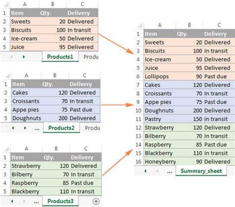Screen dimensions: 235x207
Task: Click the ellipsis before the Products2 tab
Action: 37,128
